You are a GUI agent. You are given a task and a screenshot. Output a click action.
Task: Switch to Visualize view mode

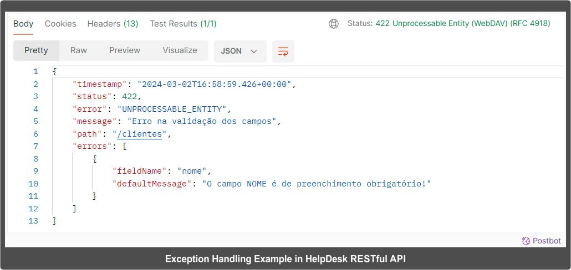[x=180, y=50]
